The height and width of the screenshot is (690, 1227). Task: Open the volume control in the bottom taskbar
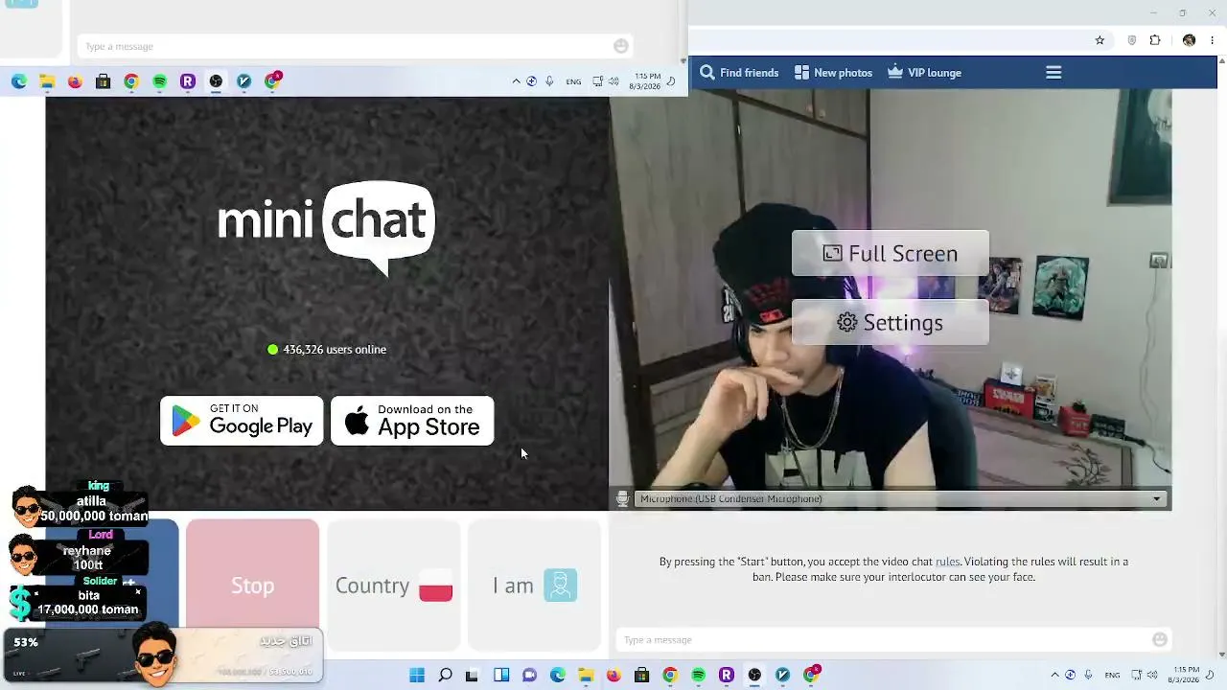point(1152,675)
